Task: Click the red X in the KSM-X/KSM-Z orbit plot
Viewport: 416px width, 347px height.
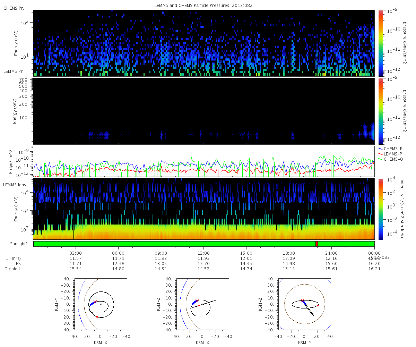Action: [197, 301]
